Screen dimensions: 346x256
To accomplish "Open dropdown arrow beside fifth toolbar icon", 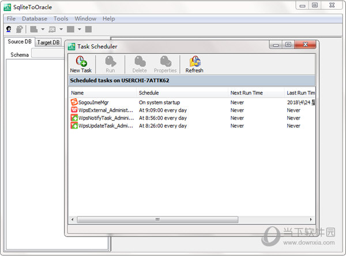I will coord(80,29).
